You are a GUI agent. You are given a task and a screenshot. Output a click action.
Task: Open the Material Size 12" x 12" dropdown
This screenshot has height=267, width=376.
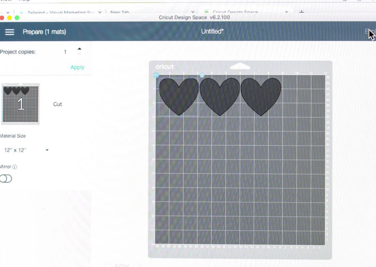pos(26,150)
